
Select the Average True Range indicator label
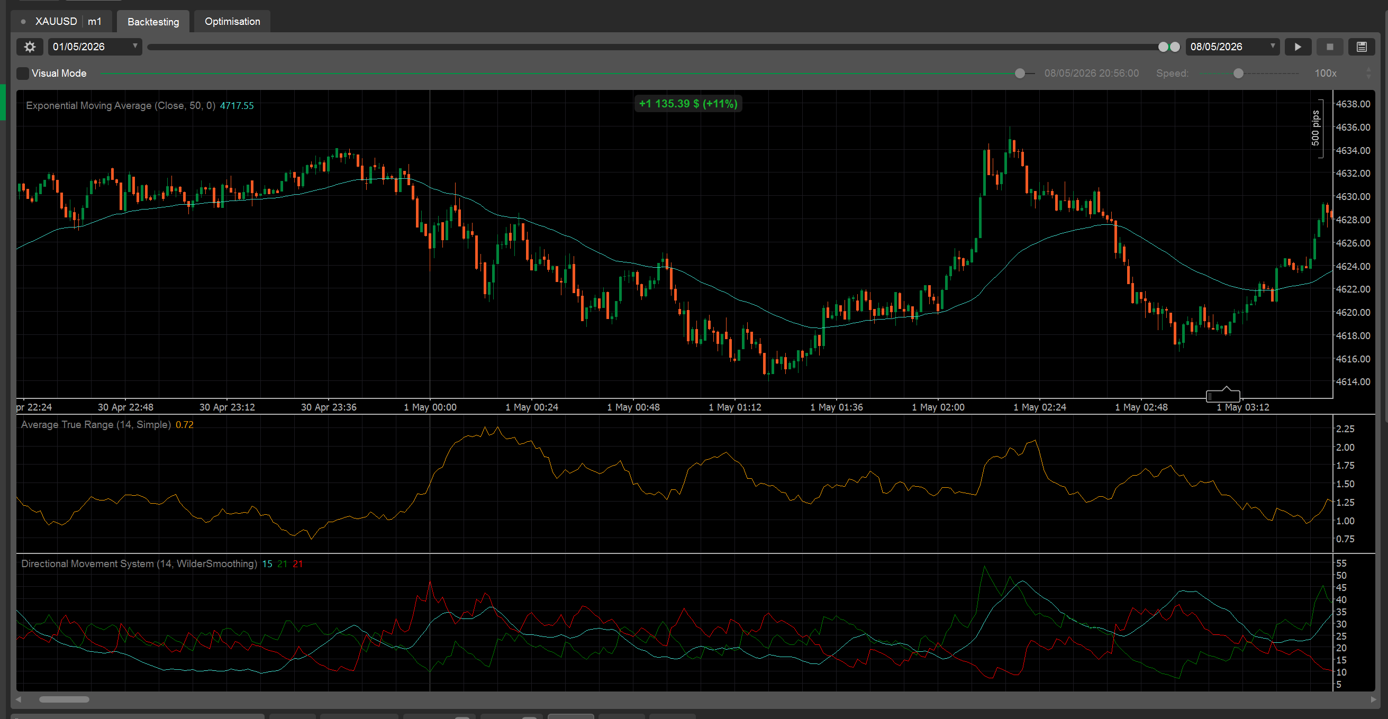point(96,424)
